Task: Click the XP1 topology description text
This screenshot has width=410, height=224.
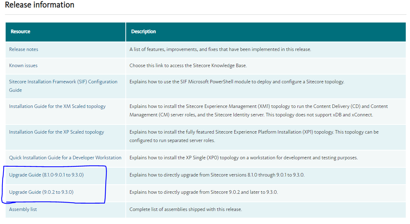Action: 254,132
